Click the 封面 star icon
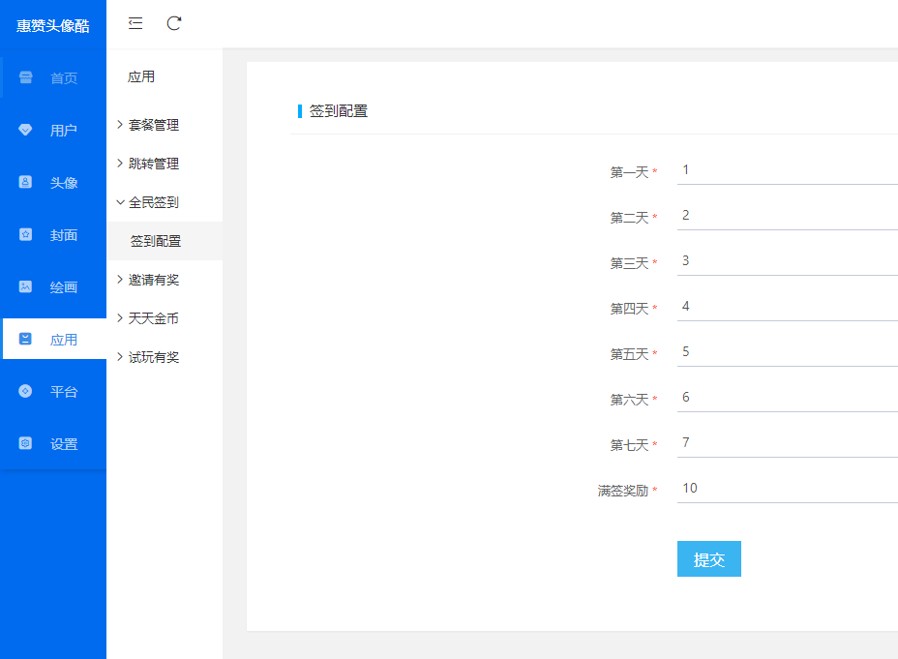Image resolution: width=898 pixels, height=659 pixels. coord(25,234)
